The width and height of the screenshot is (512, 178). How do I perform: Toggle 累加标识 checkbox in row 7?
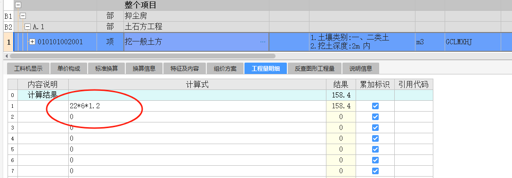coord(375,171)
